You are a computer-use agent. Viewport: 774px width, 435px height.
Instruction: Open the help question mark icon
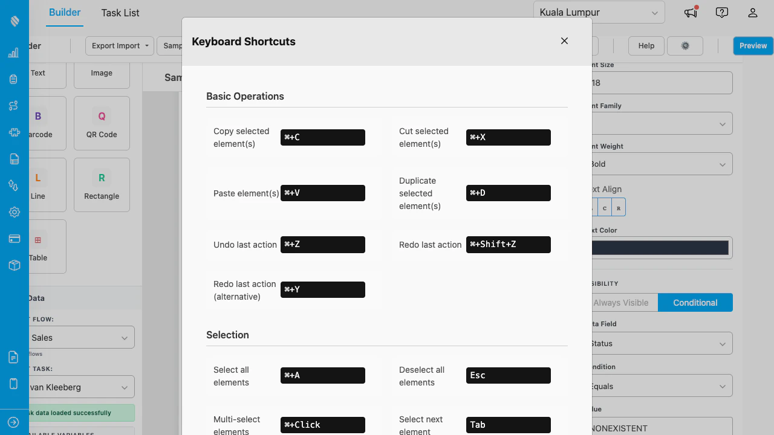pos(721,12)
